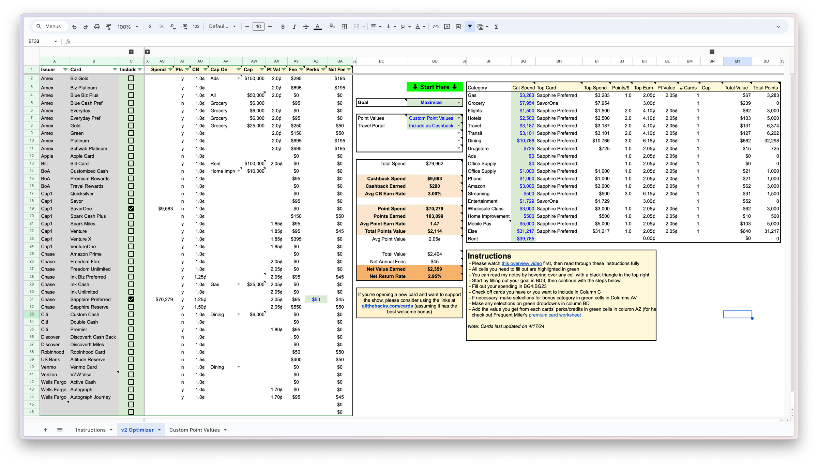The height and width of the screenshot is (466, 818).
Task: Open the Card column filter
Action: click(x=115, y=70)
